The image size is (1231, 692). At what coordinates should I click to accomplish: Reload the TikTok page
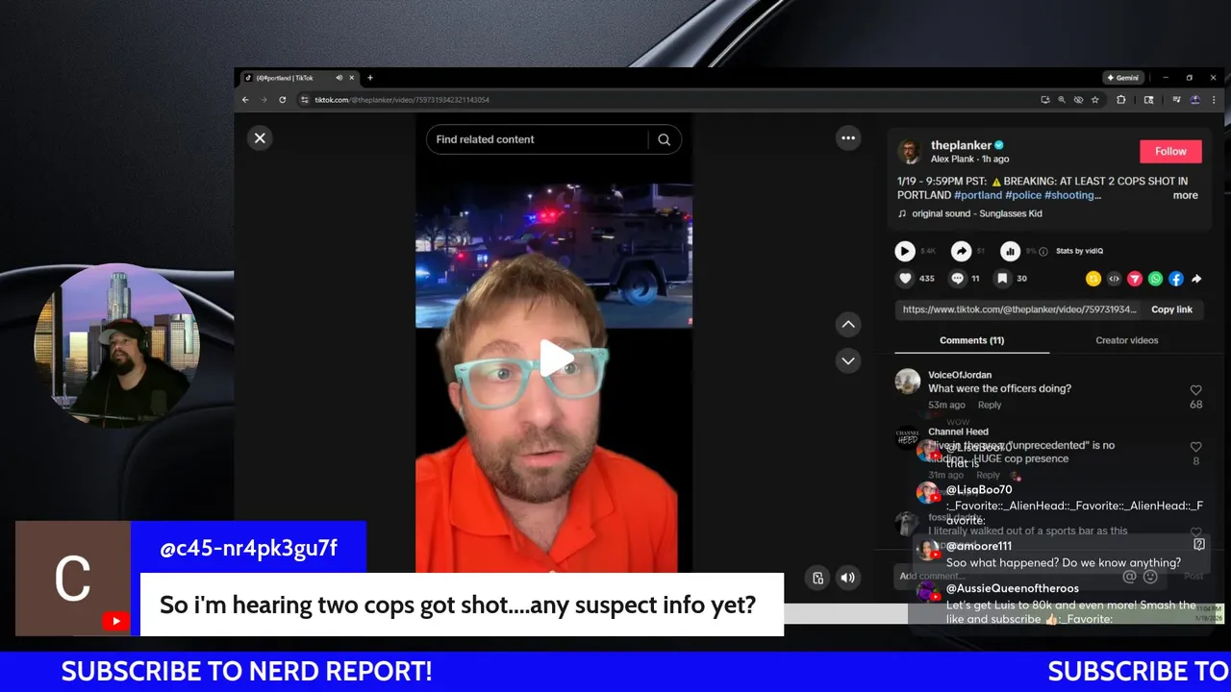[282, 100]
